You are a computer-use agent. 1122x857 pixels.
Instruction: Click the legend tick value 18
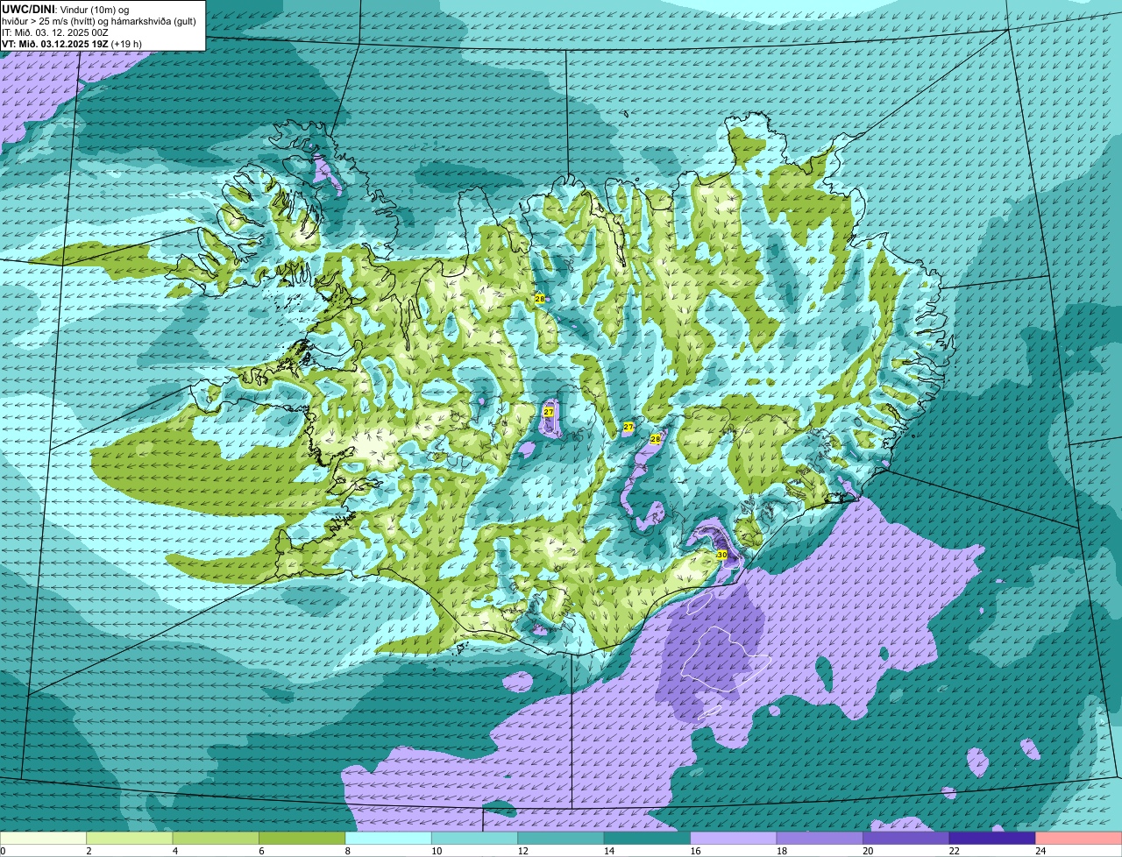coord(781,851)
